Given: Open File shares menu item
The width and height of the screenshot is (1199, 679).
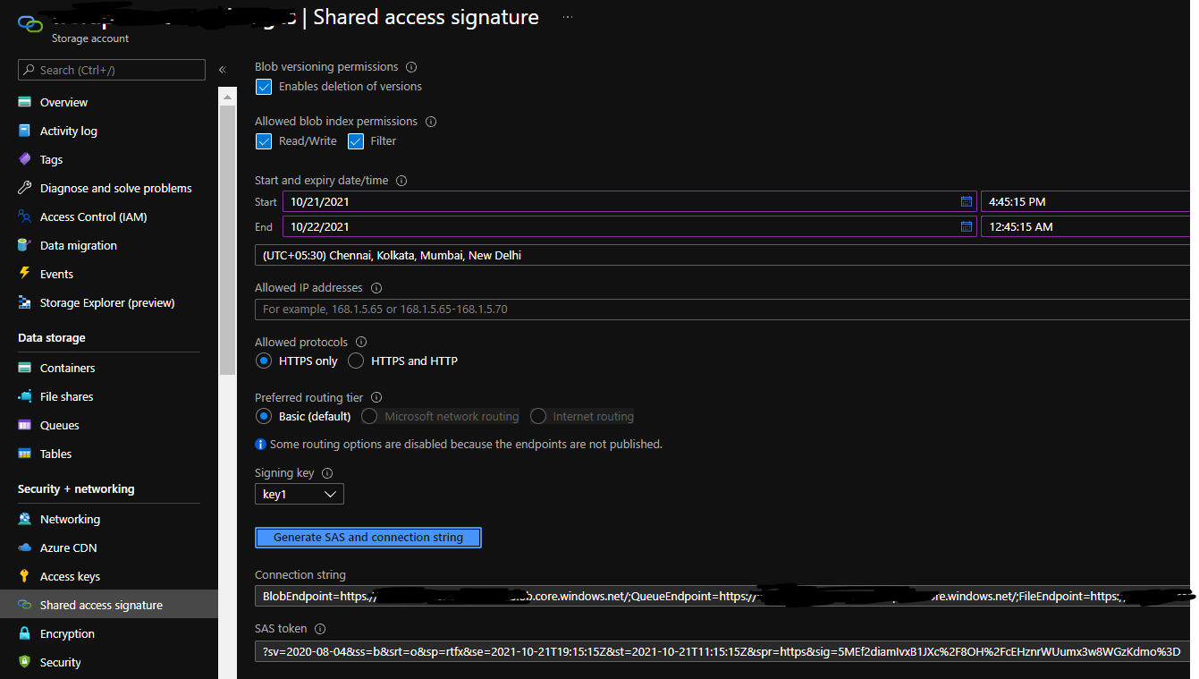Looking at the screenshot, I should tap(66, 396).
